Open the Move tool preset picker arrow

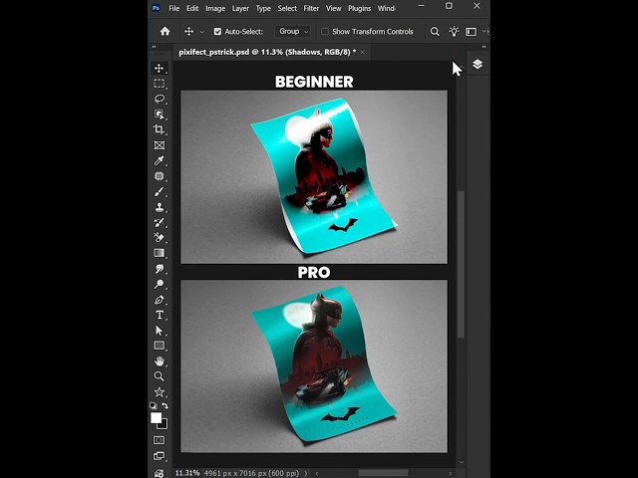click(202, 32)
